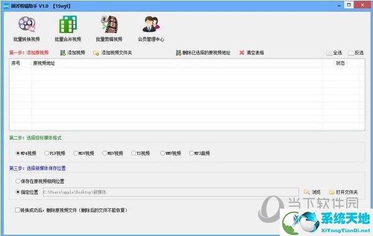
Task: Click 添加视频 add video button
Action: tap(73, 53)
